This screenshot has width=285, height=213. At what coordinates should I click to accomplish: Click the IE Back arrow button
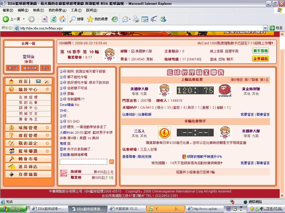tap(6, 19)
